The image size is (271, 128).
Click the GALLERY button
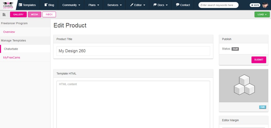tap(18, 15)
